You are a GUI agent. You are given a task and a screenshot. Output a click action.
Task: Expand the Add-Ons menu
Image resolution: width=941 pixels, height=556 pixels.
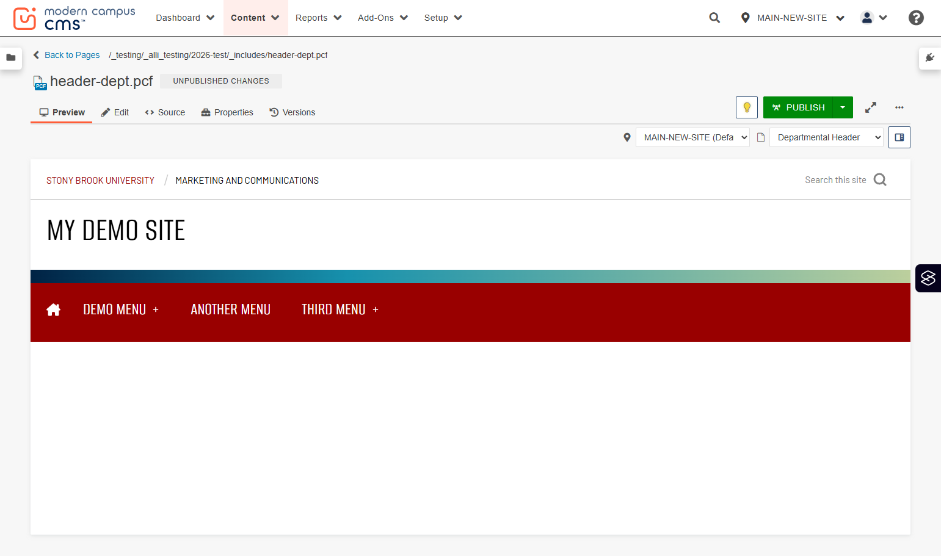click(x=383, y=18)
